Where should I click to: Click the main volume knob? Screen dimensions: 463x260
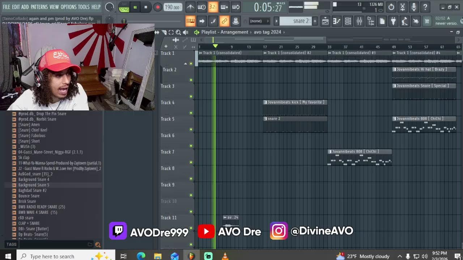coord(109,7)
